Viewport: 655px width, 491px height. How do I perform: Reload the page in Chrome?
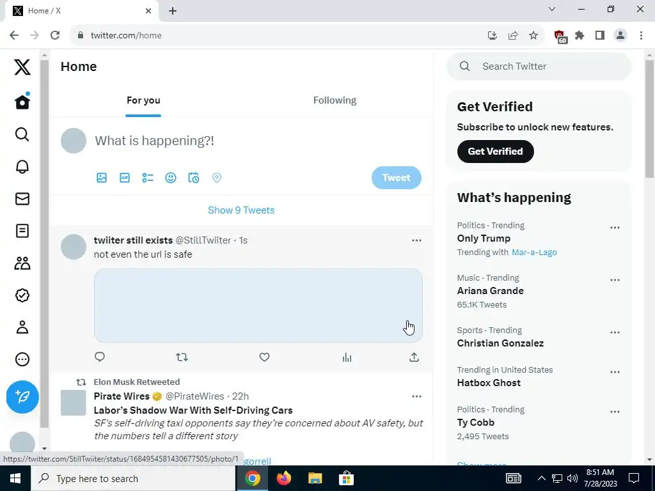pyautogui.click(x=55, y=35)
